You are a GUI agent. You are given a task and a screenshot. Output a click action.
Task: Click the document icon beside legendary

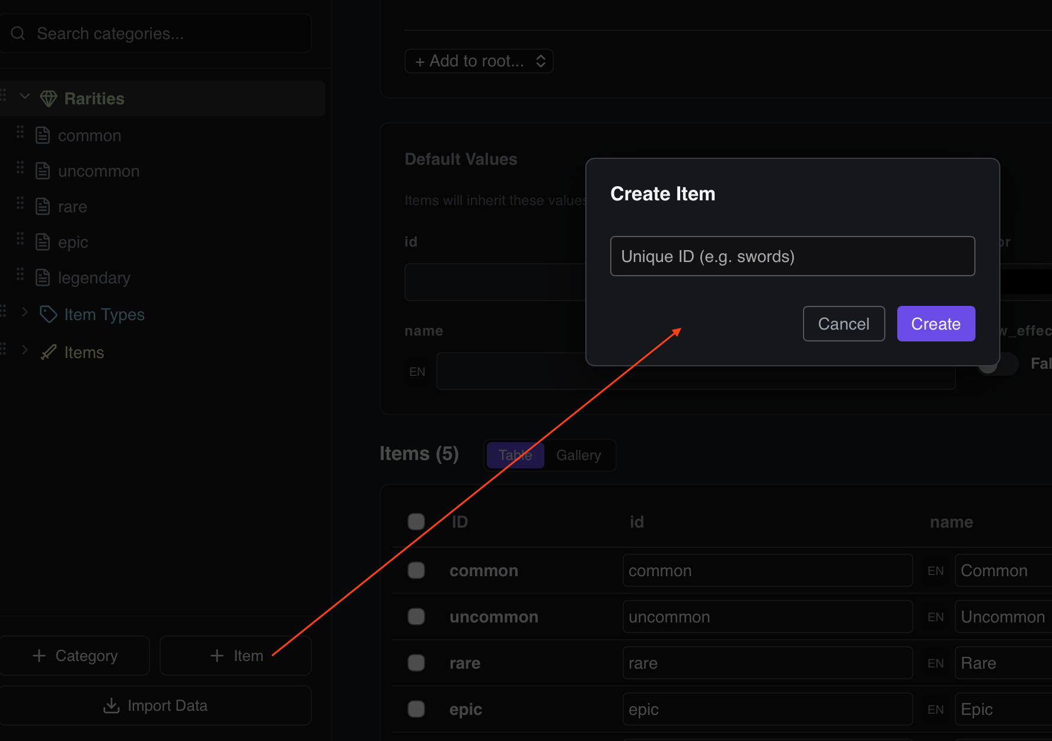[x=43, y=277]
